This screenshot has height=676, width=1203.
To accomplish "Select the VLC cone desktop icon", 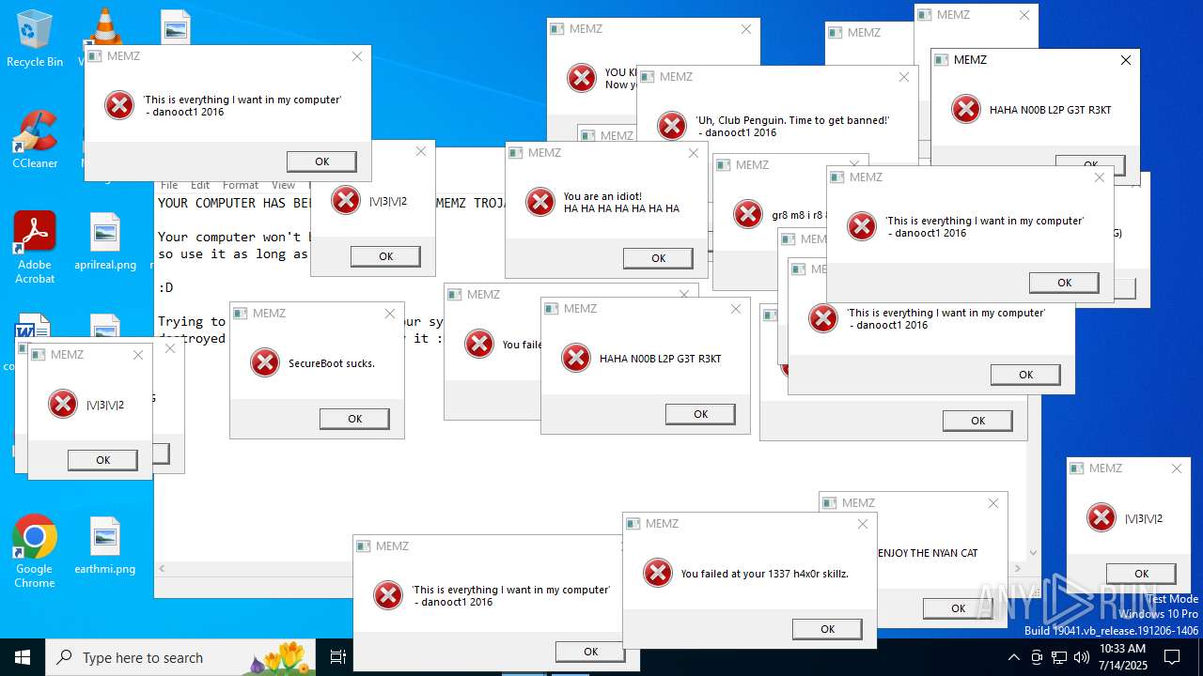I will point(105,25).
